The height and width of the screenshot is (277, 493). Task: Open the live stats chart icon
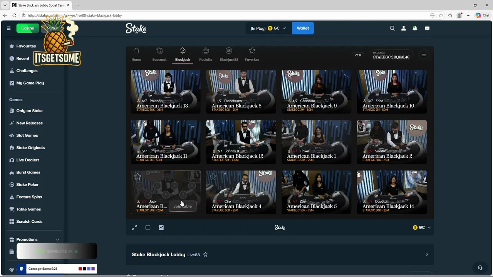(161, 228)
